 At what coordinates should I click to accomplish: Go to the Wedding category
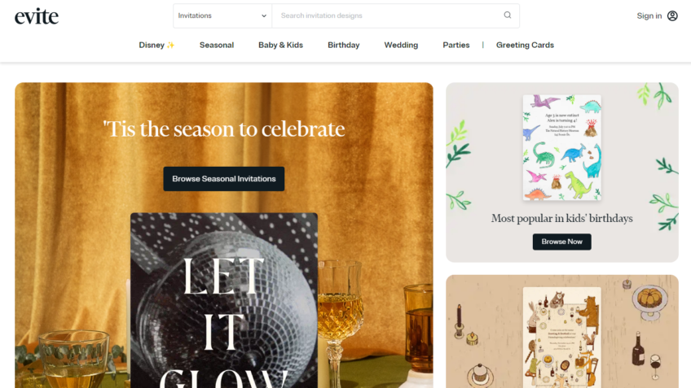tap(401, 45)
